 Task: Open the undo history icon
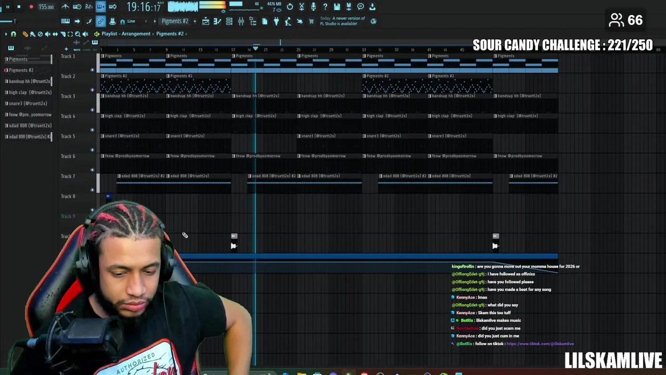(290, 7)
